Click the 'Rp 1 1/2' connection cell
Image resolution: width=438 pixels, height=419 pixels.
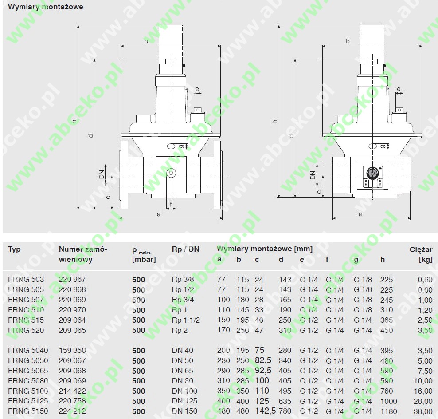coord(186,320)
